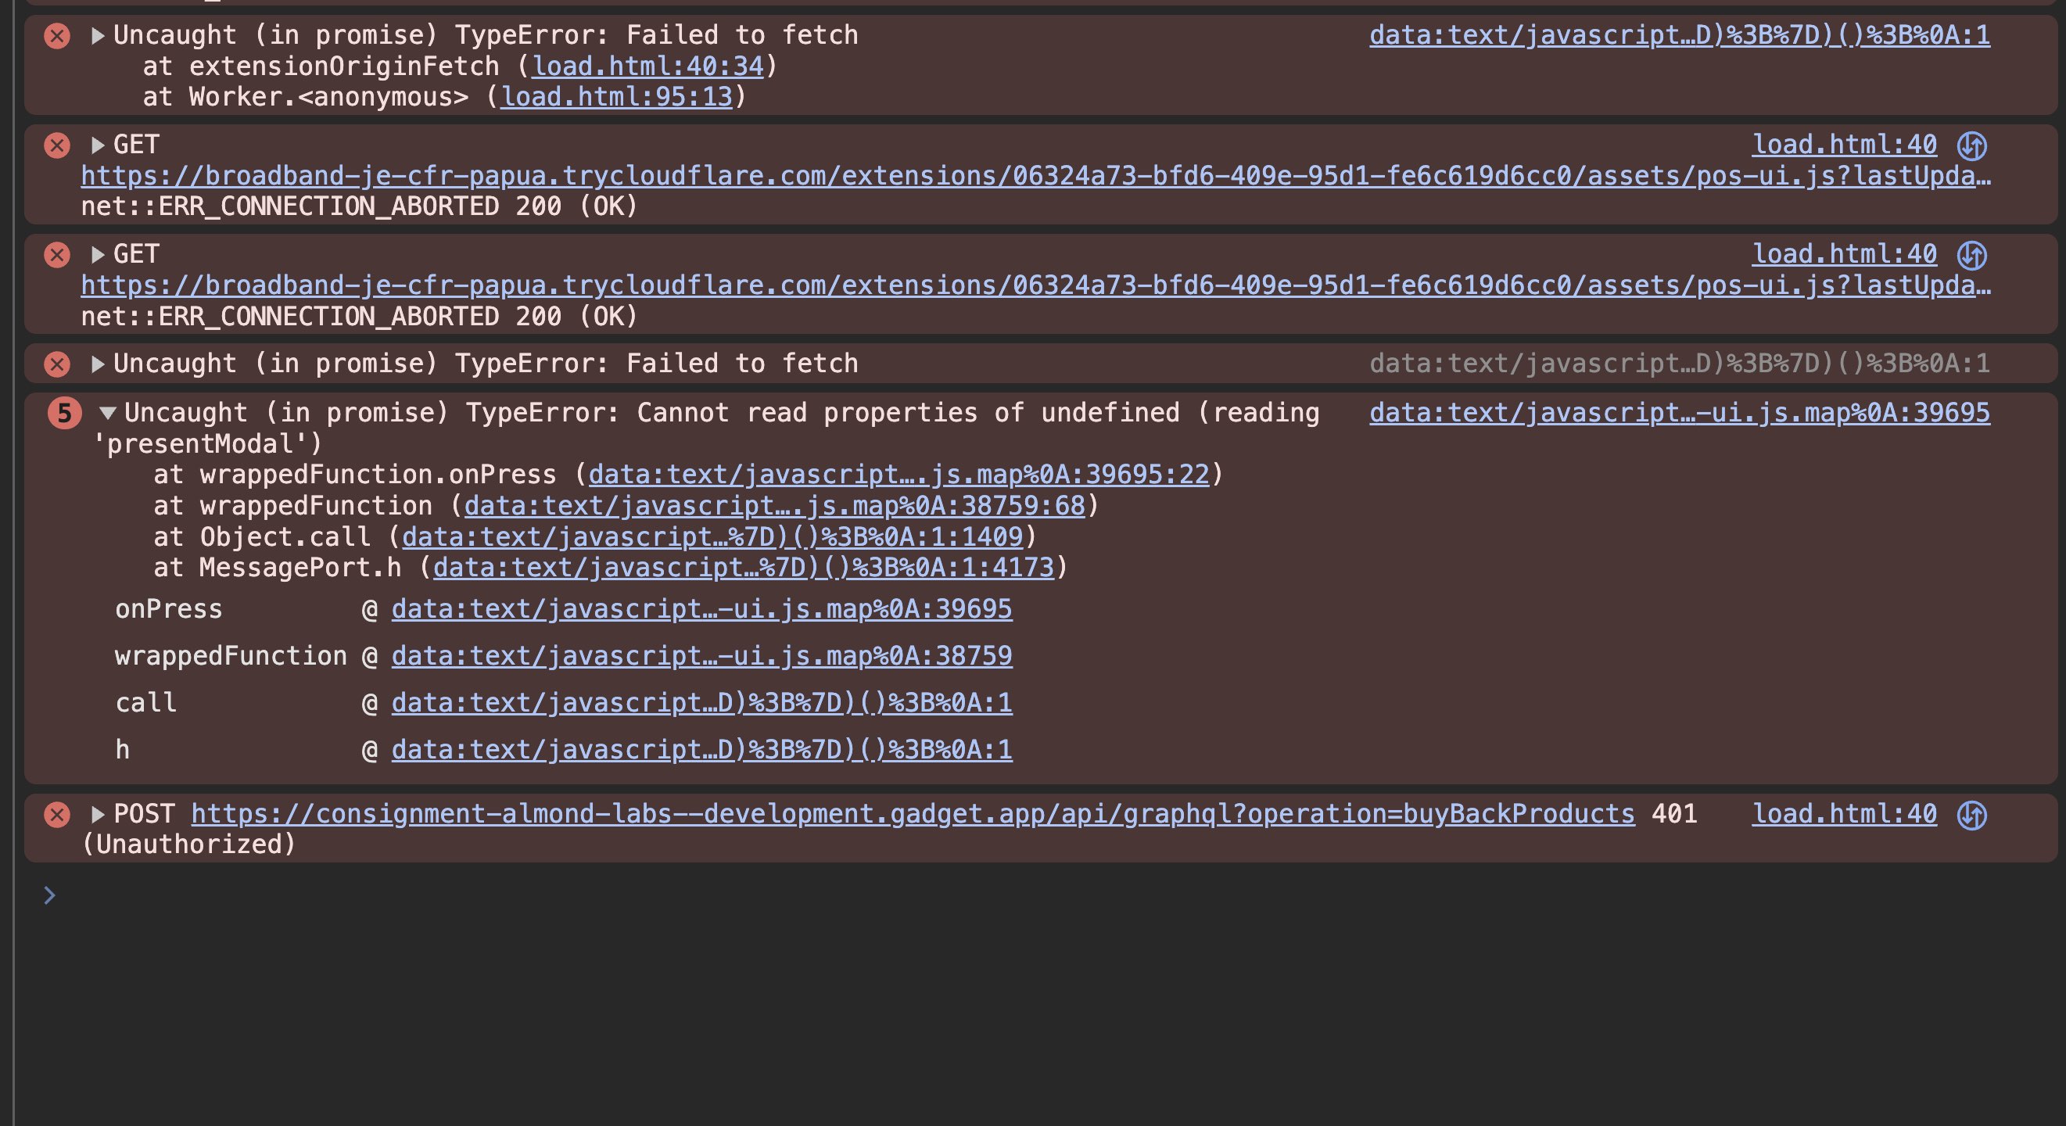2066x1126 pixels.
Task: Open first pos-ui.js trycloudflare URL
Action: [x=1035, y=176]
